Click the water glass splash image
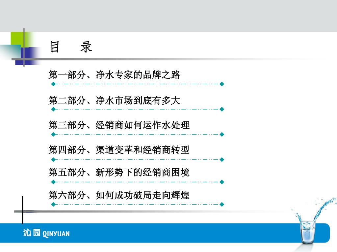Viewport: 337px width, 252px height. click(x=314, y=221)
